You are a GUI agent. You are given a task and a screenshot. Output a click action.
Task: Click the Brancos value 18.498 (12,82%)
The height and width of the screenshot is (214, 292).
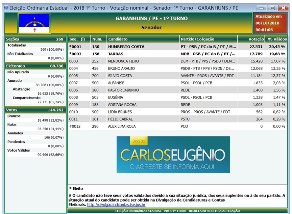click(50, 120)
